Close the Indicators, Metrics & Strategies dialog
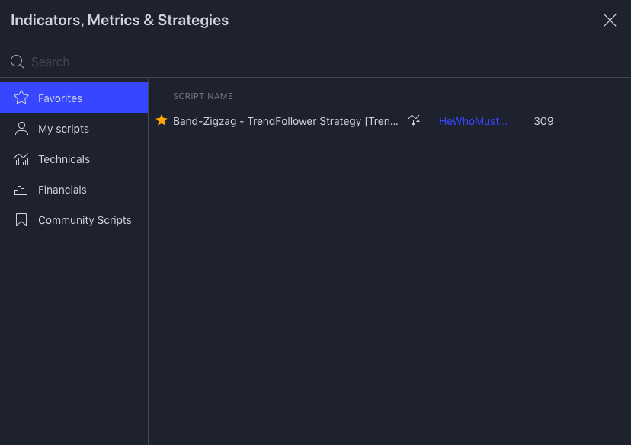The width and height of the screenshot is (631, 445). (610, 21)
